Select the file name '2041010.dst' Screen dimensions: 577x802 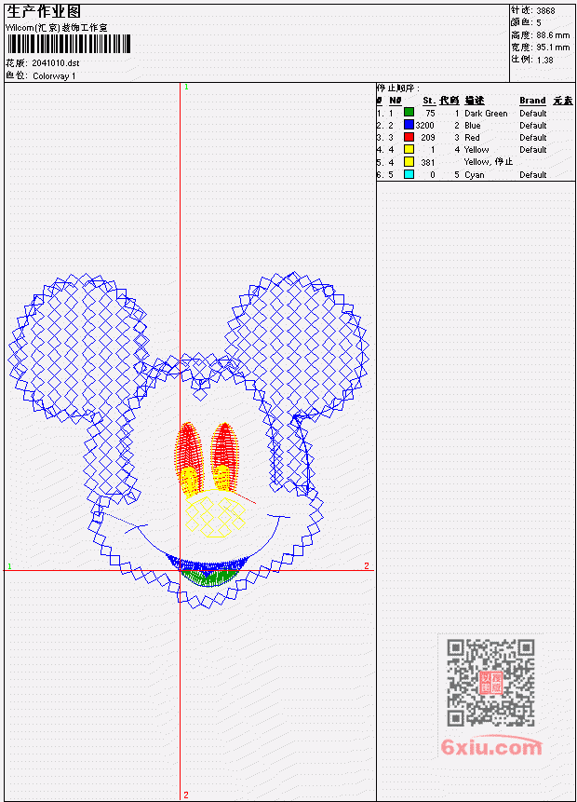[x=55, y=63]
